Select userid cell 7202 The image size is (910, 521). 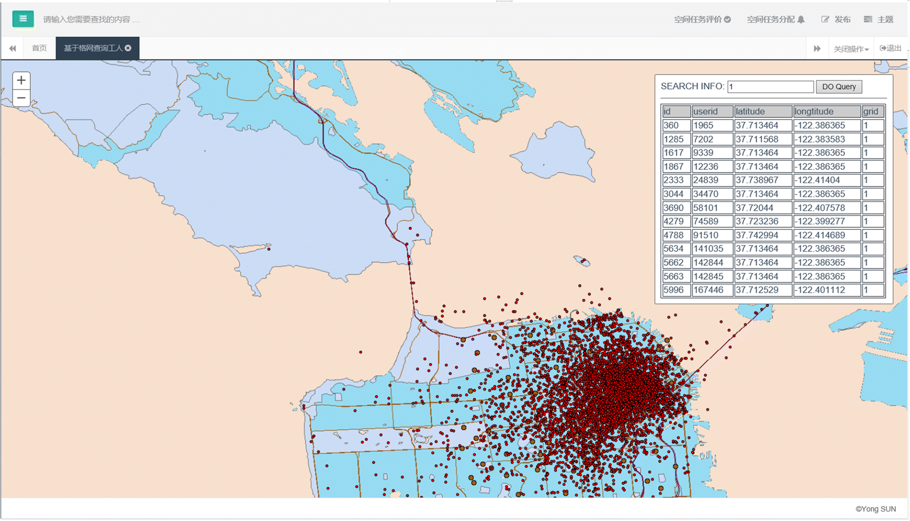coord(712,139)
